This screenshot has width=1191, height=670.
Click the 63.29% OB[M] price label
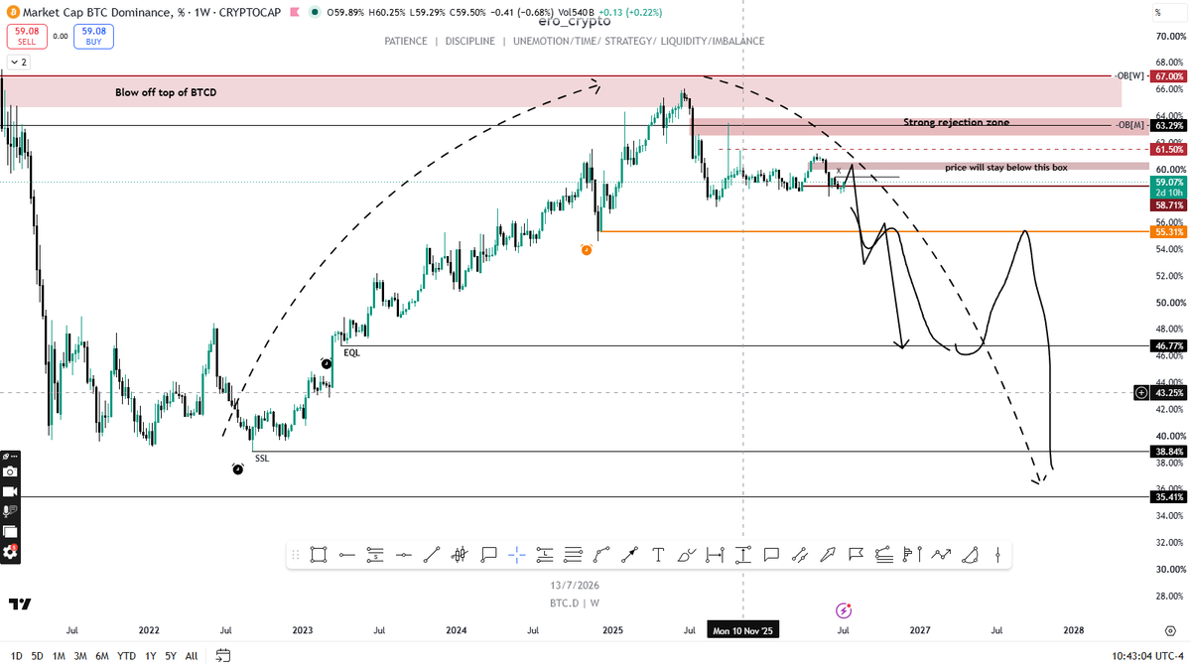(x=1168, y=126)
